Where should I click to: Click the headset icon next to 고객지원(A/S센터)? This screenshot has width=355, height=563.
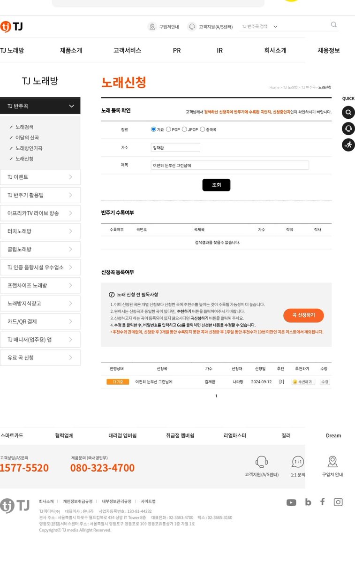point(192,27)
